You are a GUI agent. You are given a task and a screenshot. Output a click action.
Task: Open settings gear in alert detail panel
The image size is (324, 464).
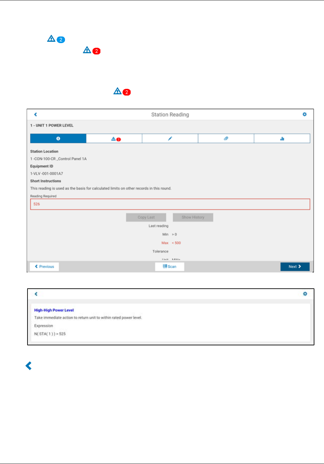pyautogui.click(x=305, y=294)
